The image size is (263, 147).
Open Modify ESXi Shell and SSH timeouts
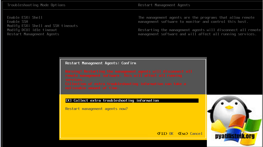tap(42, 26)
